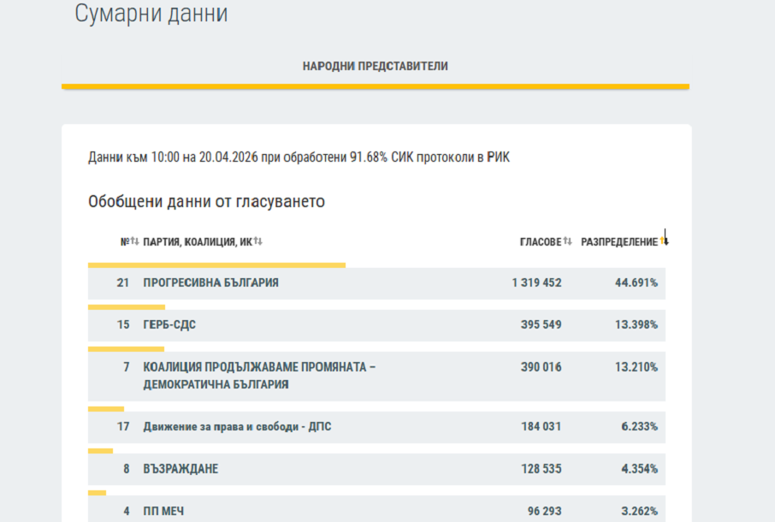This screenshot has width=775, height=522.
Task: Click sort icon next to № column
Action: [134, 242]
